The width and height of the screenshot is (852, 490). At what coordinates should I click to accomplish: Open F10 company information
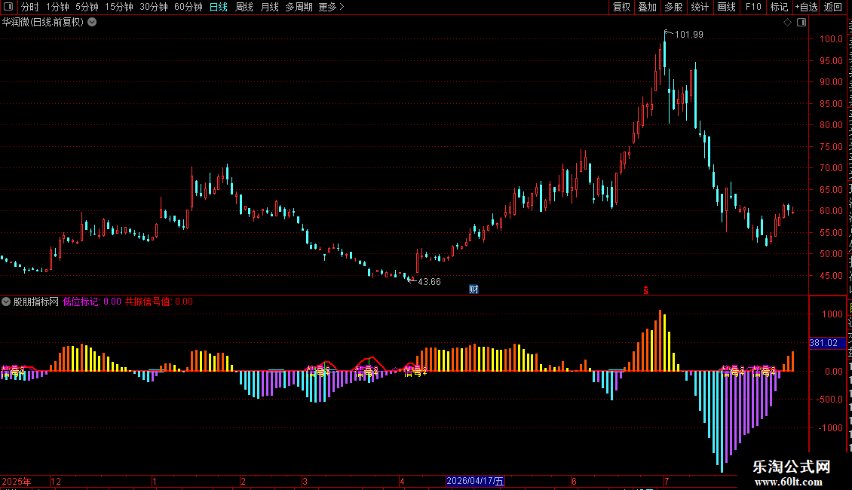click(753, 7)
